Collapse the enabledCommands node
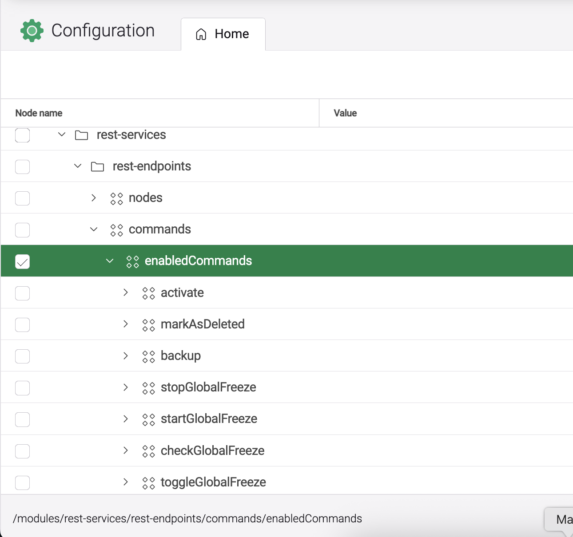This screenshot has width=573, height=537. [x=110, y=261]
